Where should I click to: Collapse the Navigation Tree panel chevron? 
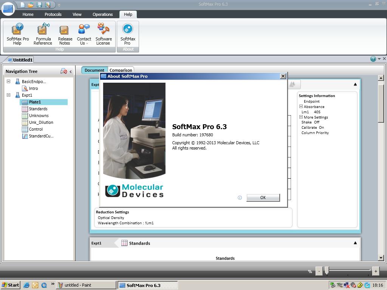coord(71,71)
